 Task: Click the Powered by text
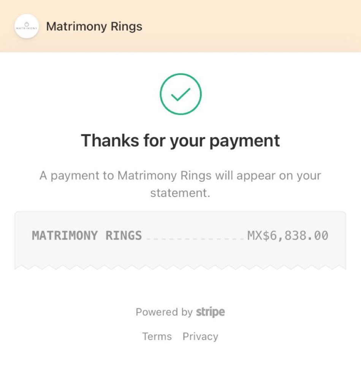[x=164, y=312]
